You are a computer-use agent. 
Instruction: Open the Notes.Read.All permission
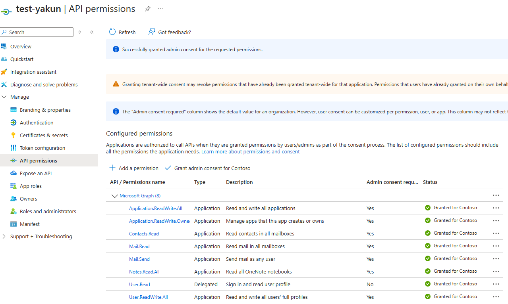tap(144, 272)
